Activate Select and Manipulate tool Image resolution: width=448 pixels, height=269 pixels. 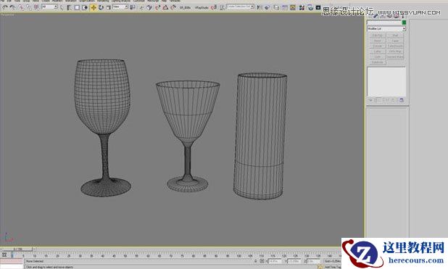141,7
